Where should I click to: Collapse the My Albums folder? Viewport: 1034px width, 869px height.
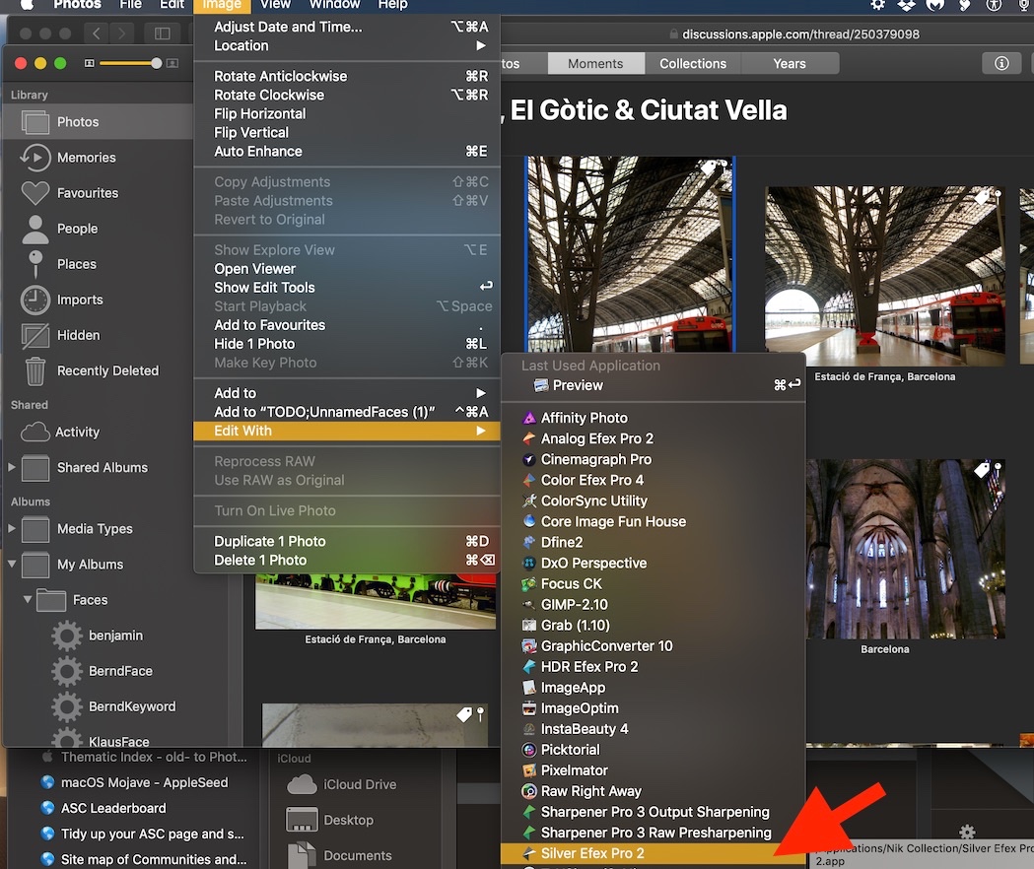pos(11,564)
